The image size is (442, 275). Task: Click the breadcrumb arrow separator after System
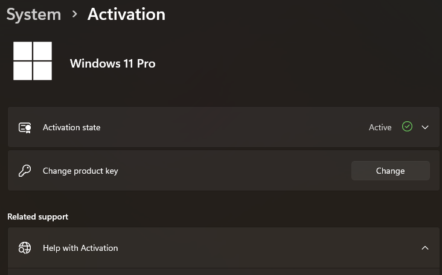[x=74, y=14]
